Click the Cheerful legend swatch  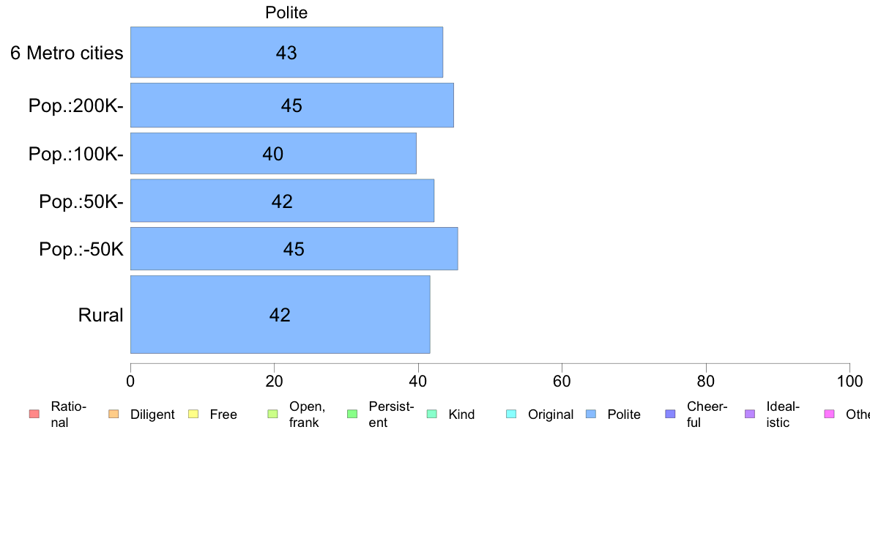[x=670, y=414]
